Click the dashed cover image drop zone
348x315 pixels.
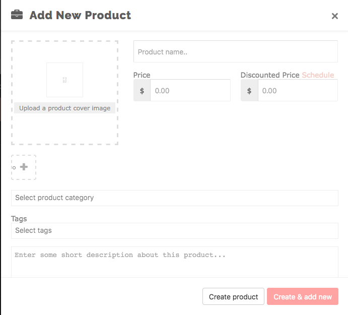(x=64, y=93)
